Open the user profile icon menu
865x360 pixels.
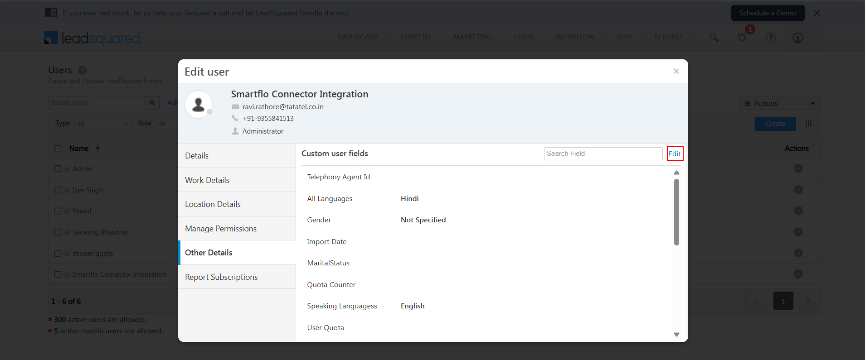[x=798, y=38]
